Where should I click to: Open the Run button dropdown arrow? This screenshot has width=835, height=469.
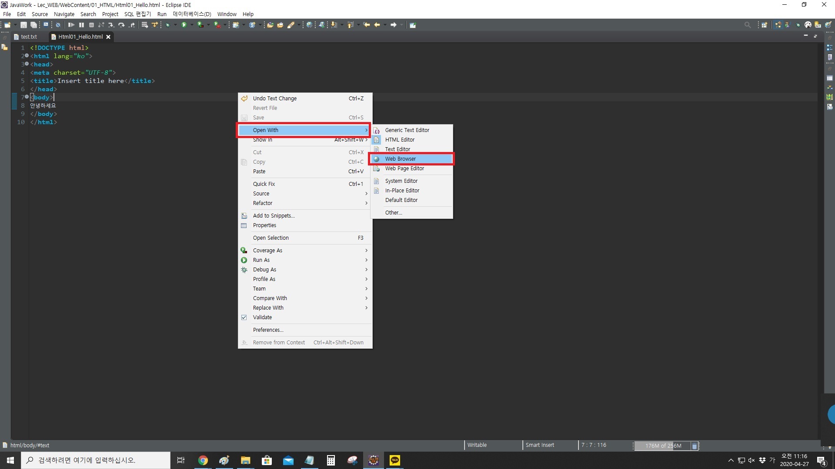(x=192, y=25)
